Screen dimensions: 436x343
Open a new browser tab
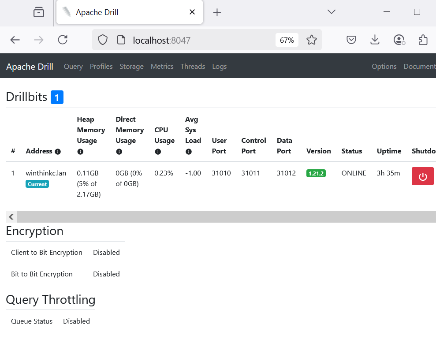217,12
